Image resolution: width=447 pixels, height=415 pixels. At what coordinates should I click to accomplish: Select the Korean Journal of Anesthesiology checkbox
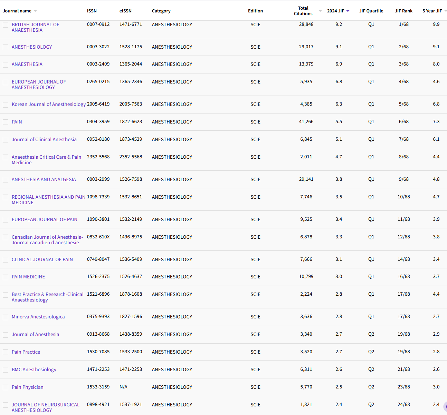point(6,105)
